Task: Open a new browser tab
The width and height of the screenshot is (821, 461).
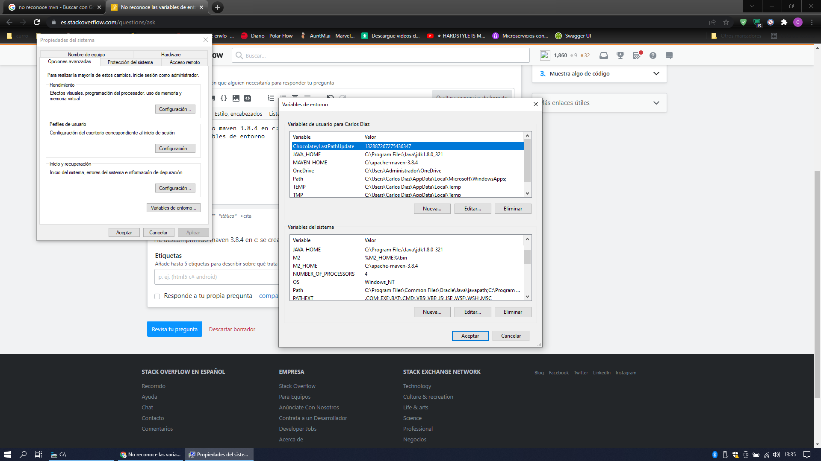Action: (x=218, y=7)
